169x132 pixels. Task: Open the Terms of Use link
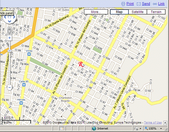point(153,122)
